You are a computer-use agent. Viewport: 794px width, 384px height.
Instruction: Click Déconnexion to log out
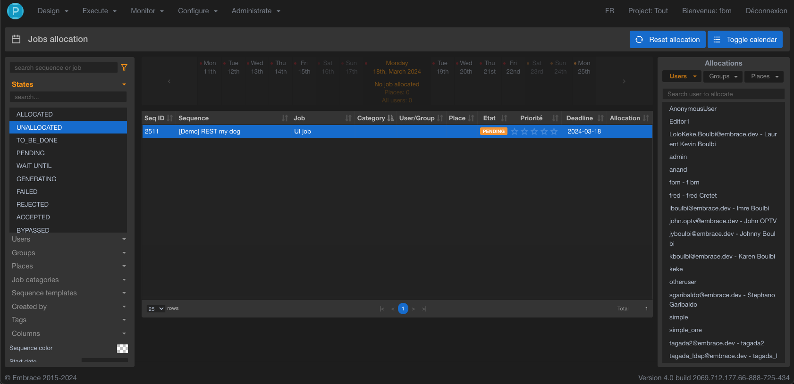[x=766, y=11]
